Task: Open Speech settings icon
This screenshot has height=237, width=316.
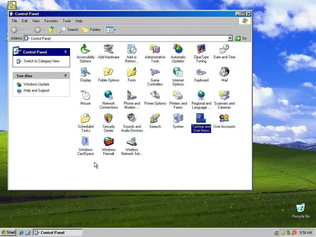Action: coord(155,118)
